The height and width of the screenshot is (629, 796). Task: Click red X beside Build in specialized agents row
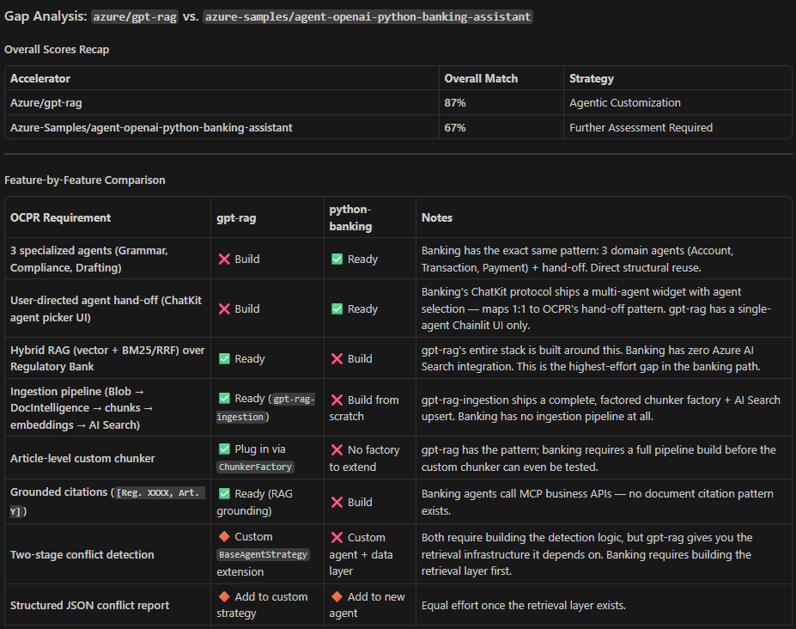pyautogui.click(x=224, y=260)
